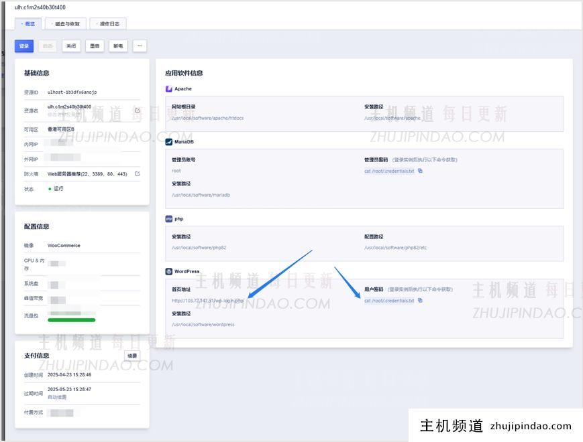The image size is (583, 442).
Task: Open the WordPress wp-login.php 首页地址 link
Action: 207,301
